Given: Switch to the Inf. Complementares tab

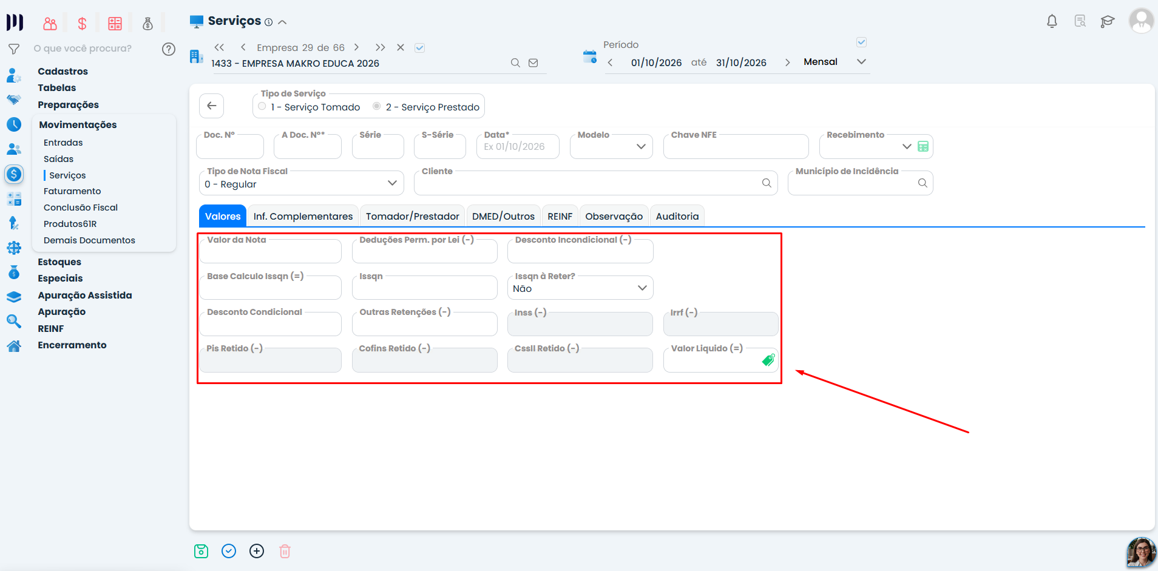Looking at the screenshot, I should point(303,217).
